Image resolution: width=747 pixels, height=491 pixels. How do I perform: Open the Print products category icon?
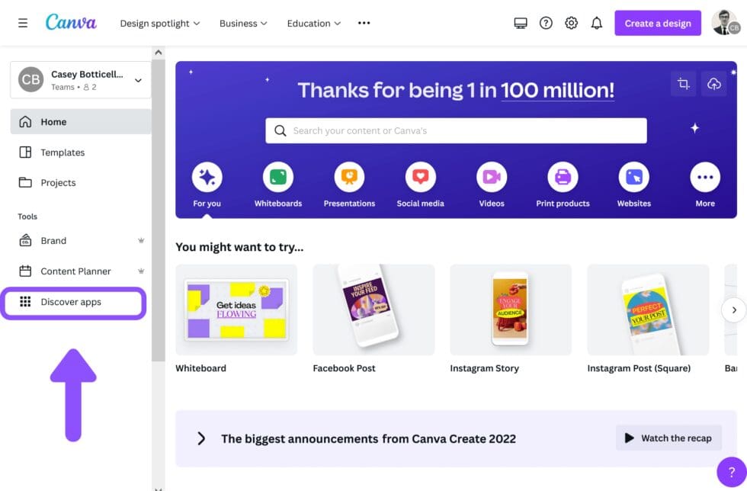coord(563,178)
